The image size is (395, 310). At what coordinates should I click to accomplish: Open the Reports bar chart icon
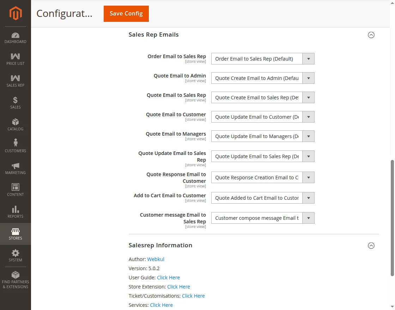click(16, 209)
